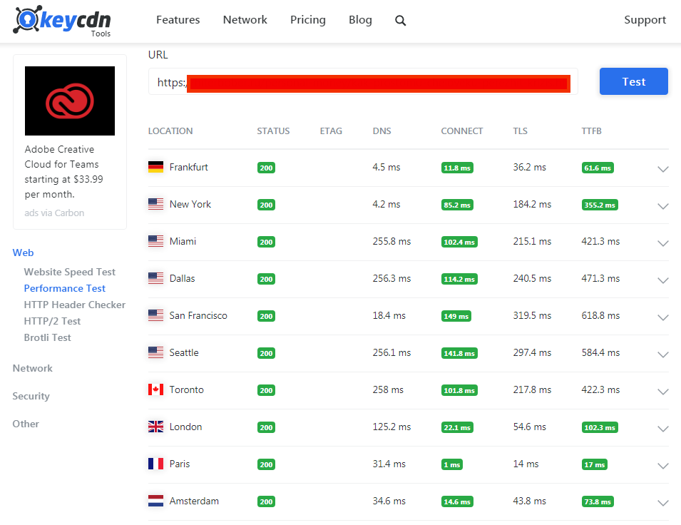The width and height of the screenshot is (681, 525).
Task: Click the 73.8 ms TTFB badge for Amsterdam
Action: tap(598, 501)
